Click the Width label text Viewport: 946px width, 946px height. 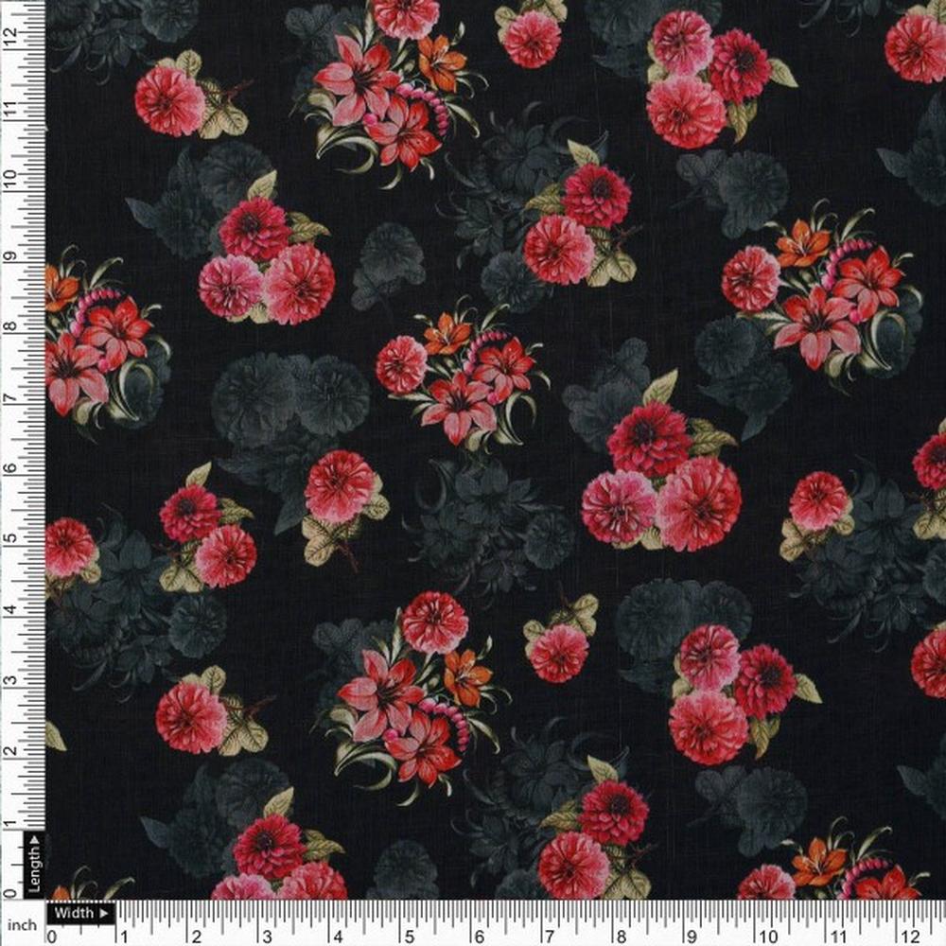tap(74, 913)
